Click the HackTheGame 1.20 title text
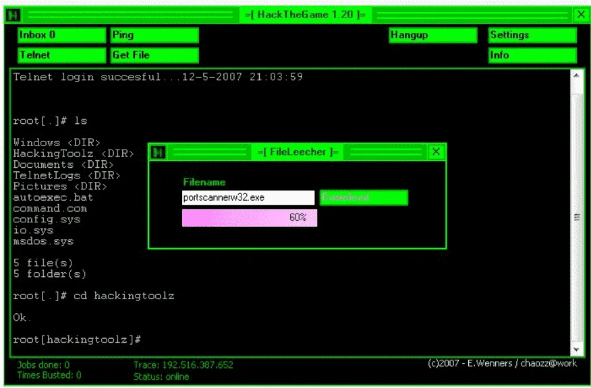The image size is (591, 388). click(x=306, y=15)
